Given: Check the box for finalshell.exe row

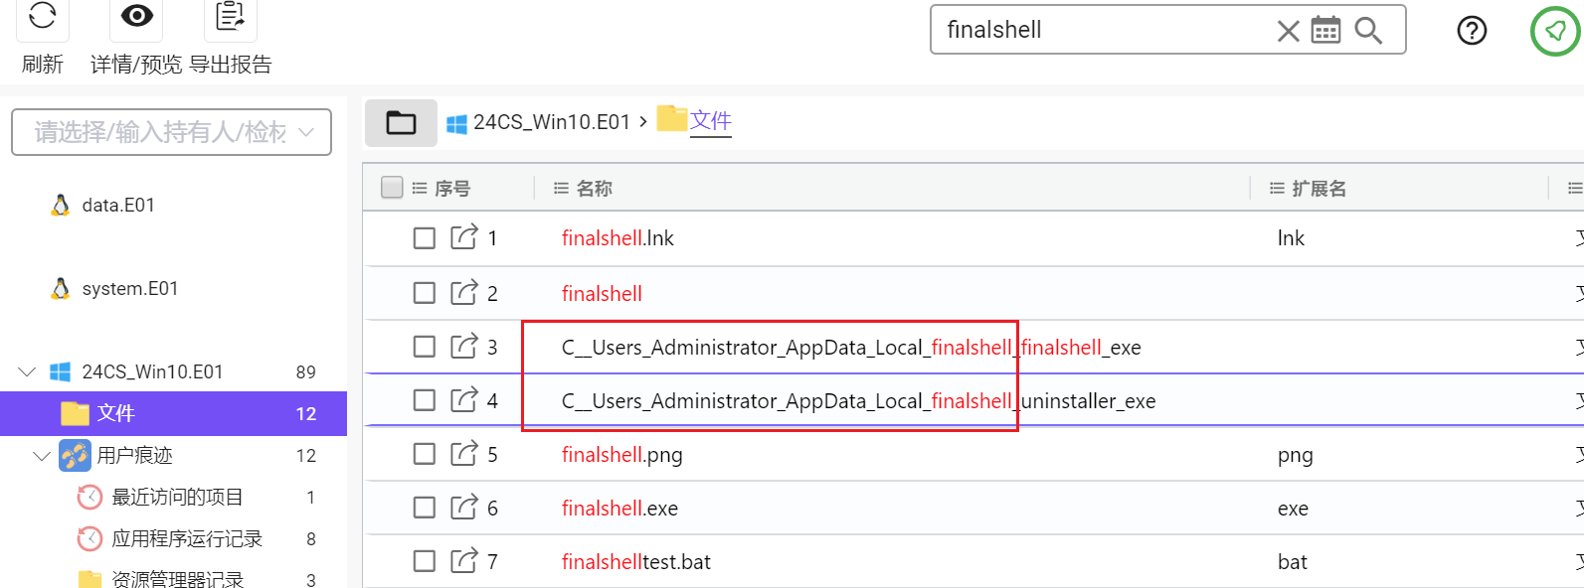Looking at the screenshot, I should pos(425,509).
